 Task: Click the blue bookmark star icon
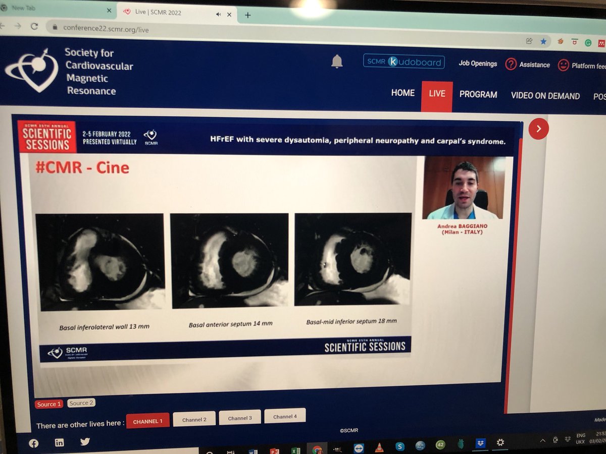(x=543, y=41)
